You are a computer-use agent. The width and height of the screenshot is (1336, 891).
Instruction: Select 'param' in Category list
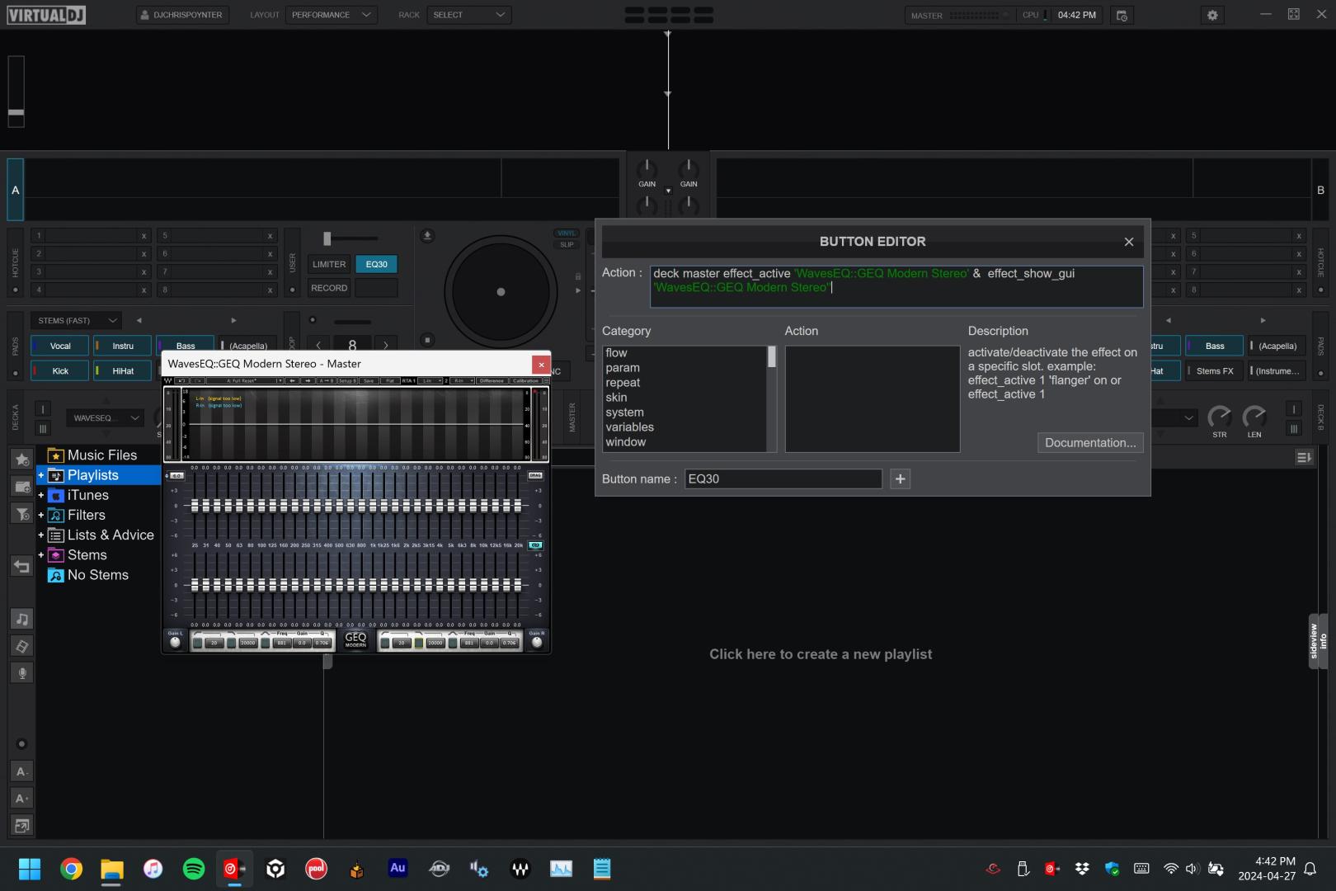tap(623, 368)
